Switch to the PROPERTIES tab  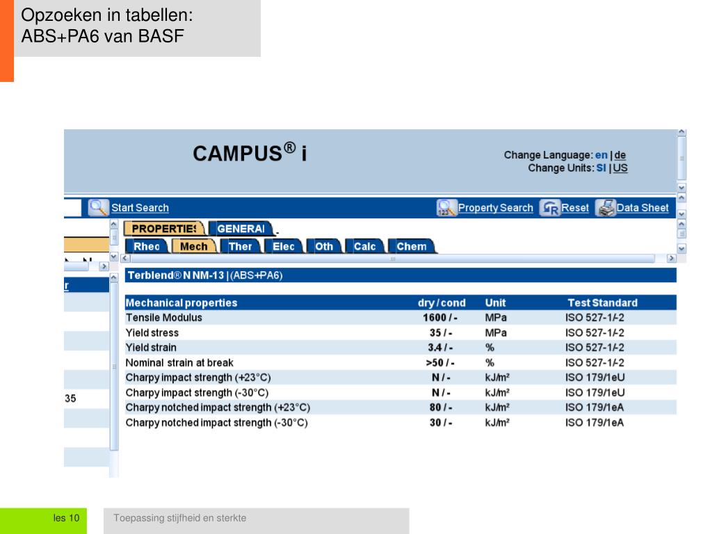[x=164, y=228]
